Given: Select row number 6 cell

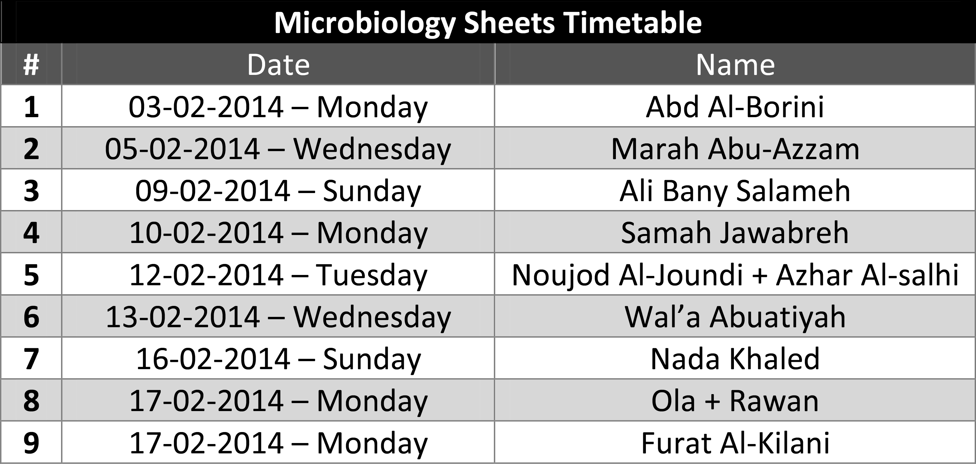Looking at the screenshot, I should point(31,316).
